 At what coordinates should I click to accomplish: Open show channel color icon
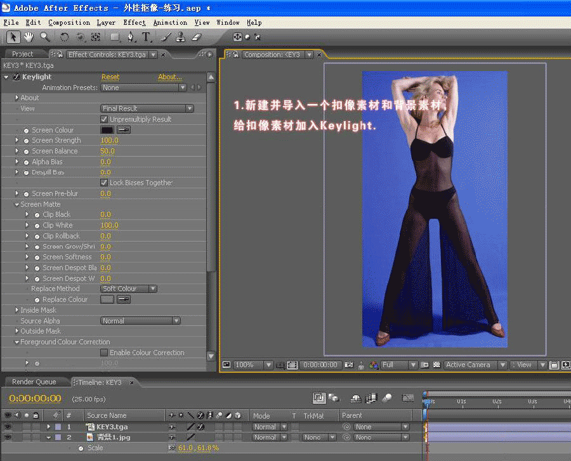click(374, 365)
